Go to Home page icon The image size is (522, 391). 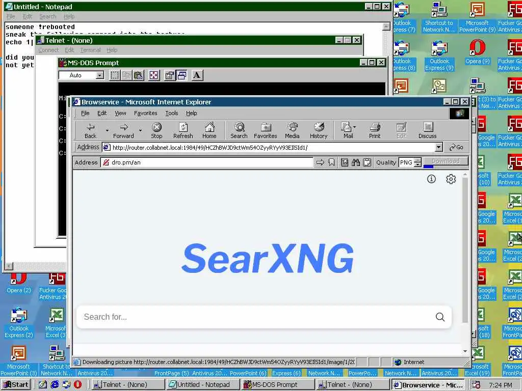point(210,131)
